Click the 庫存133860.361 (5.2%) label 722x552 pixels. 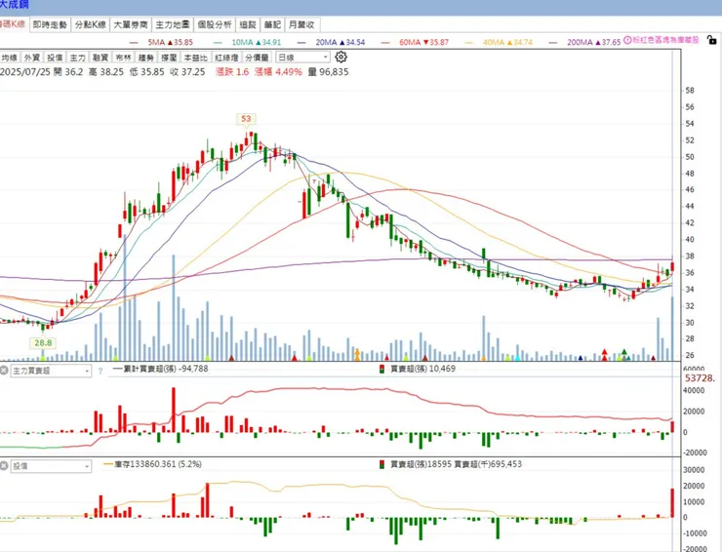[x=153, y=464]
